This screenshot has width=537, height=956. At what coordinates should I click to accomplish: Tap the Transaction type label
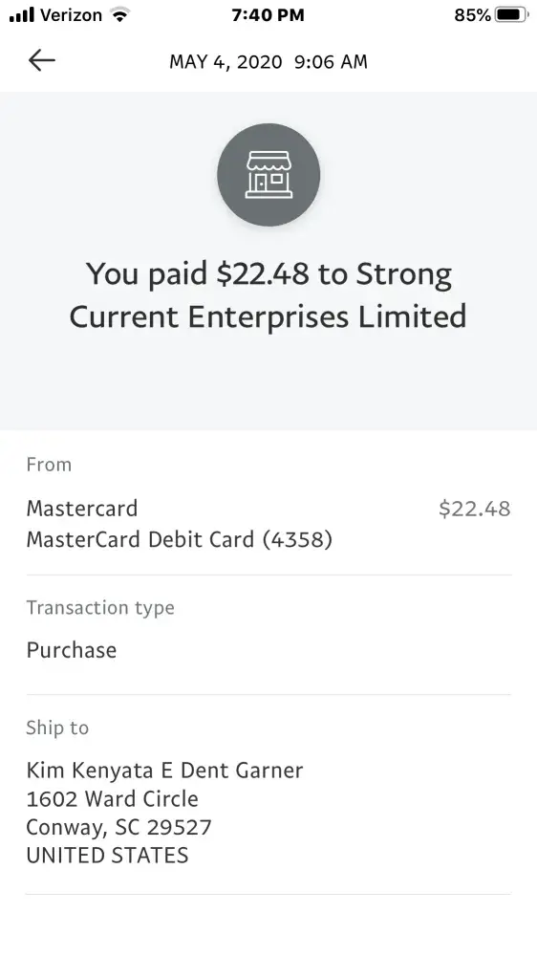100,608
